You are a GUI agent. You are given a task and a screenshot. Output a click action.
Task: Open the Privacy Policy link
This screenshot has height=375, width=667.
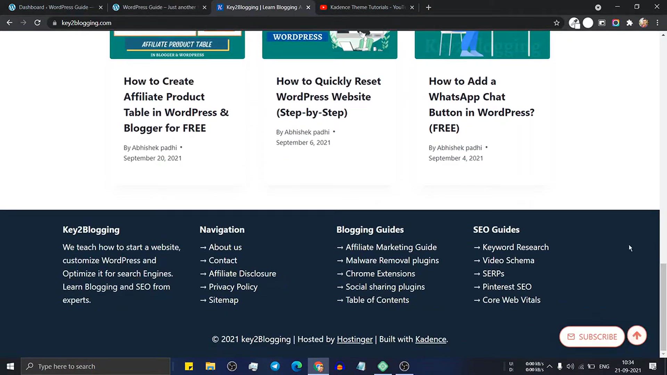point(233,287)
